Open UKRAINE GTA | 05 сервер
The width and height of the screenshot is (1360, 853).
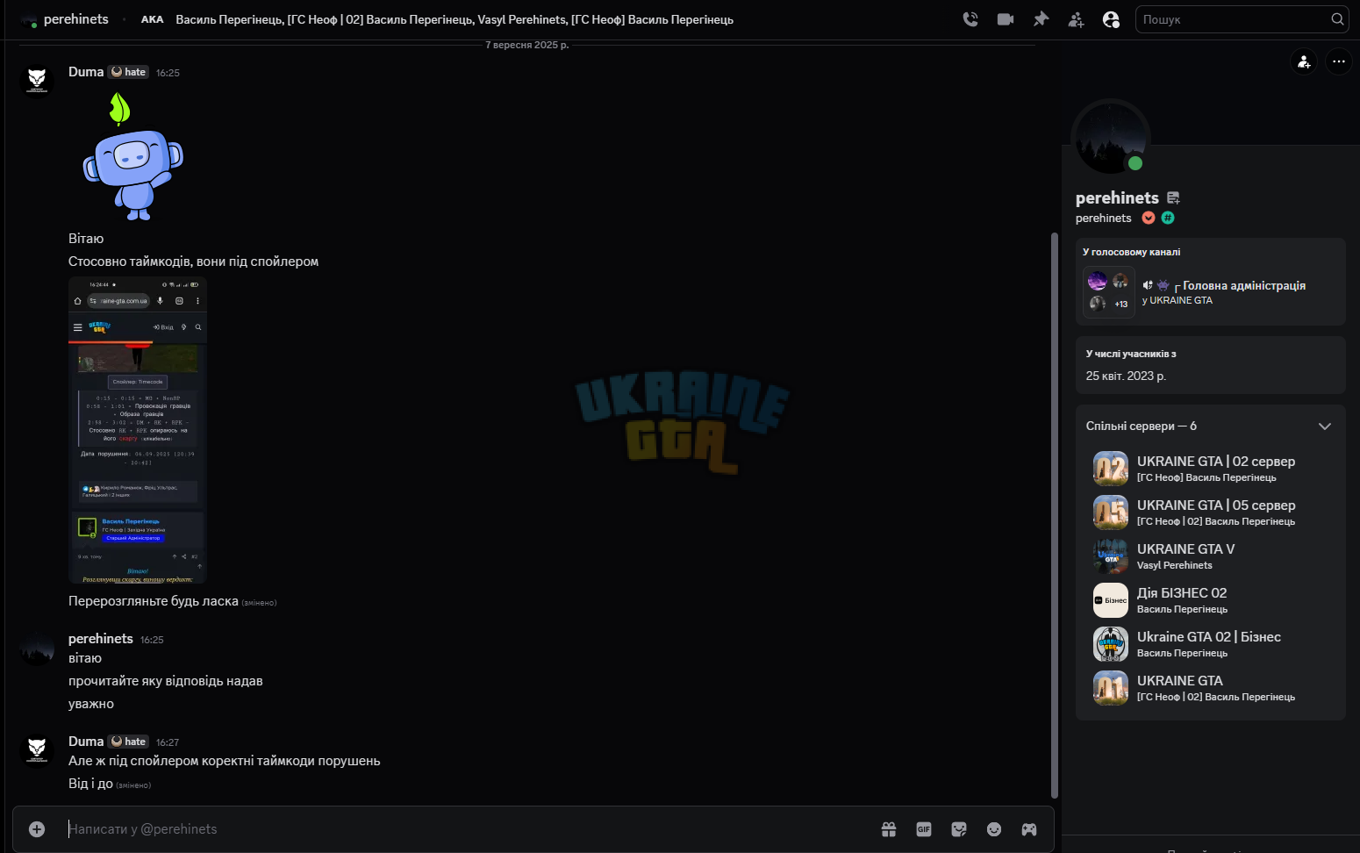coord(1211,513)
